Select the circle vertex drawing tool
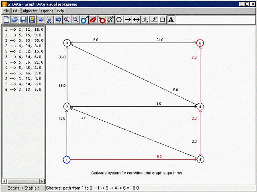The image size is (257, 192). [x=119, y=20]
